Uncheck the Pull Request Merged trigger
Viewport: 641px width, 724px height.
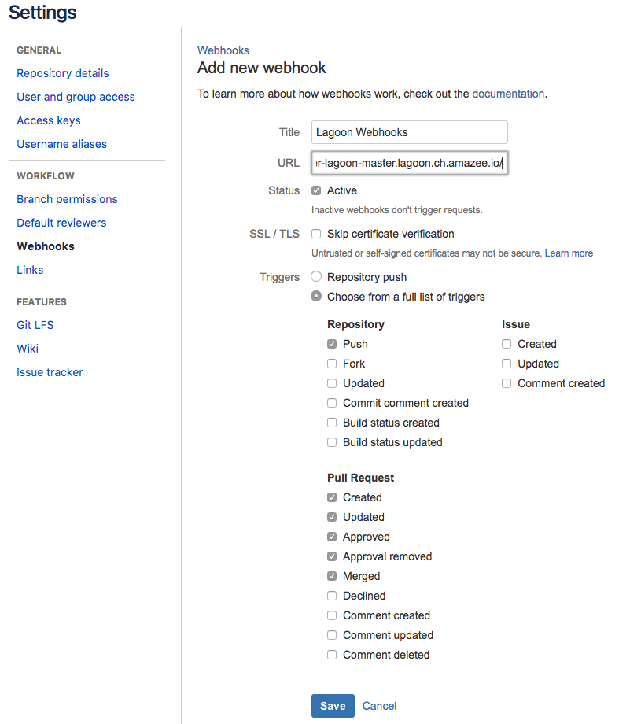pyautogui.click(x=332, y=576)
